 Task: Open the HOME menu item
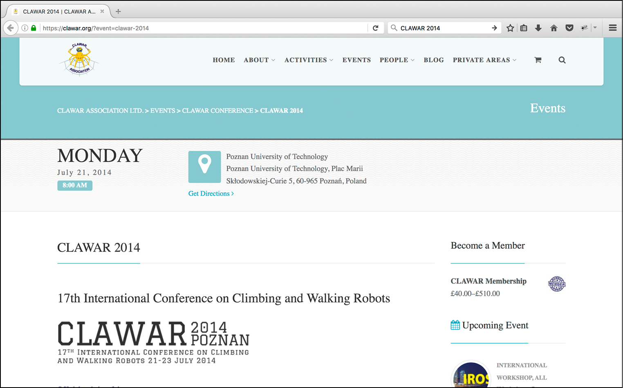(224, 60)
